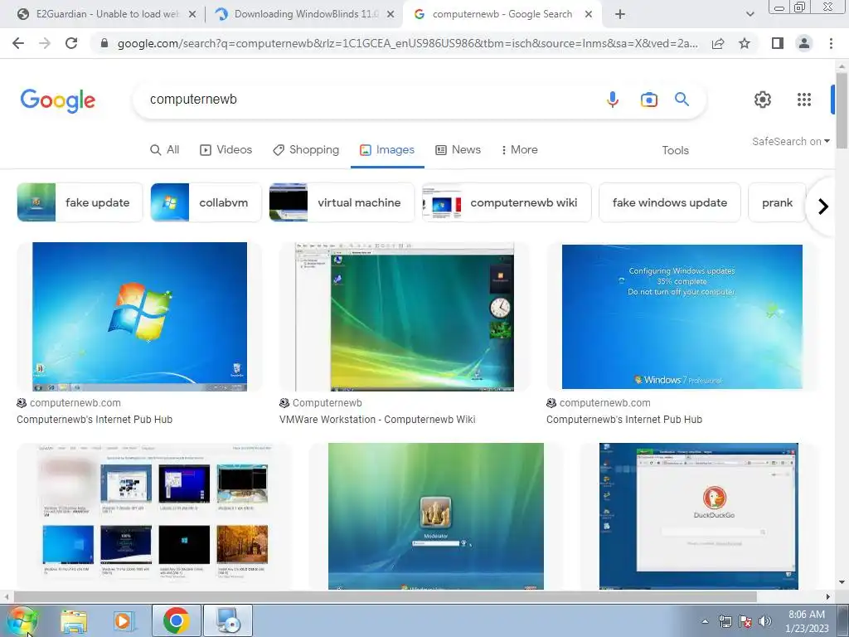Click the vertical page scrollbar thumb

point(842,110)
